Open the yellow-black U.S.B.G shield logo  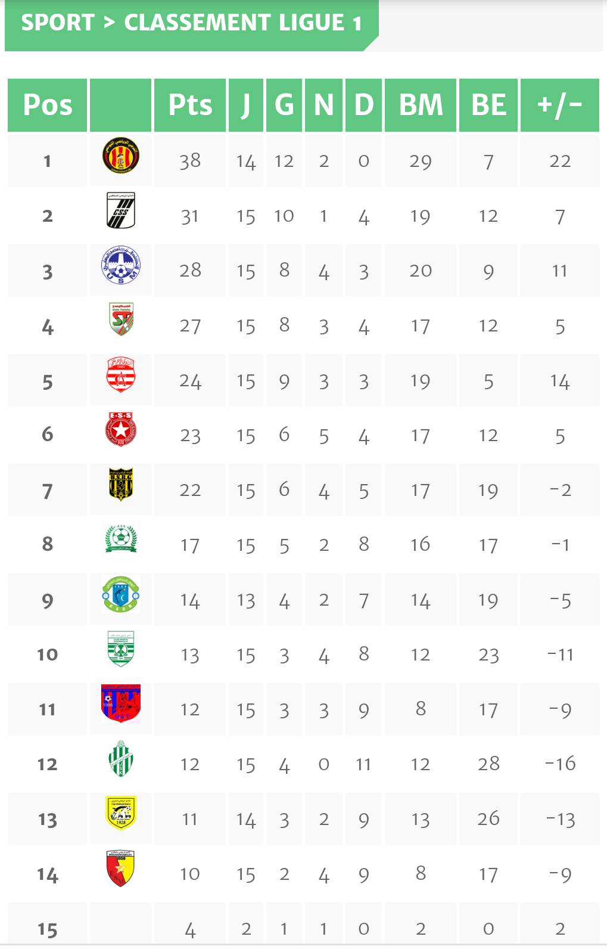coord(121,484)
